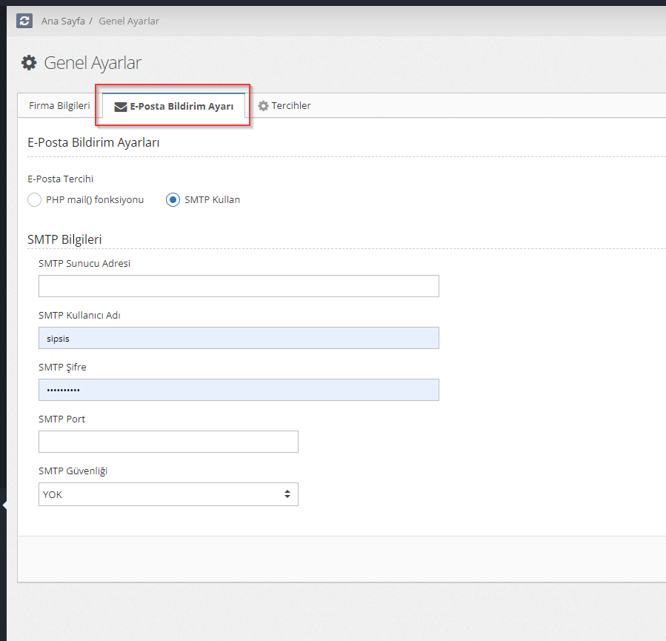Focus the SMTP Port input box
The width and height of the screenshot is (666, 641).
(x=168, y=442)
